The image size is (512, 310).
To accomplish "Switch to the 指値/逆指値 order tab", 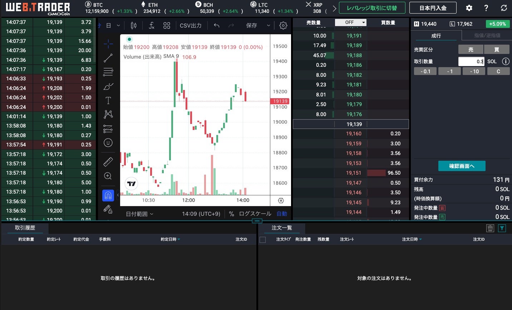I will [x=487, y=35].
